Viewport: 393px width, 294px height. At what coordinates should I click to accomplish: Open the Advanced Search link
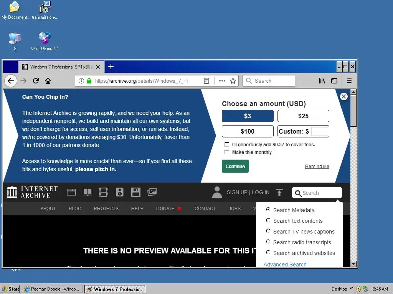tap(285, 265)
